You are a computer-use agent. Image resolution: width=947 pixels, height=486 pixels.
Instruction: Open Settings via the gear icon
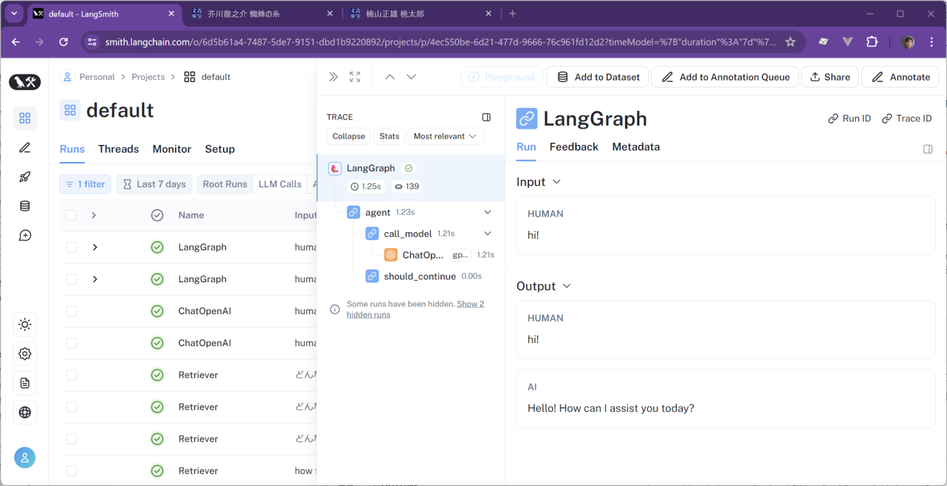(25, 354)
